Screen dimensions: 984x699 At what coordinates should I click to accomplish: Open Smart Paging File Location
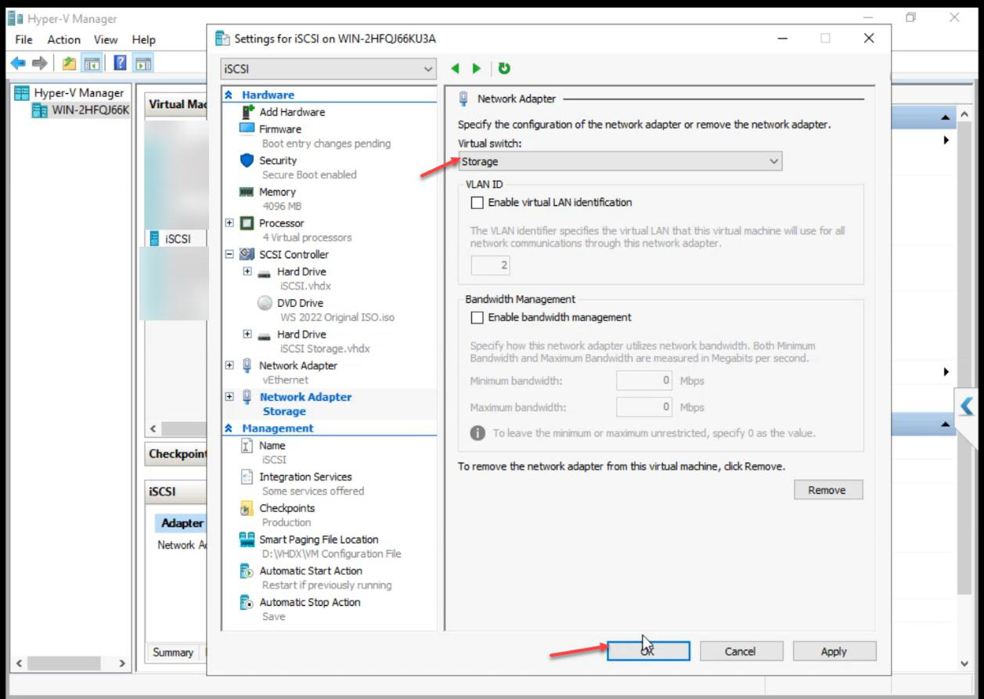[319, 539]
